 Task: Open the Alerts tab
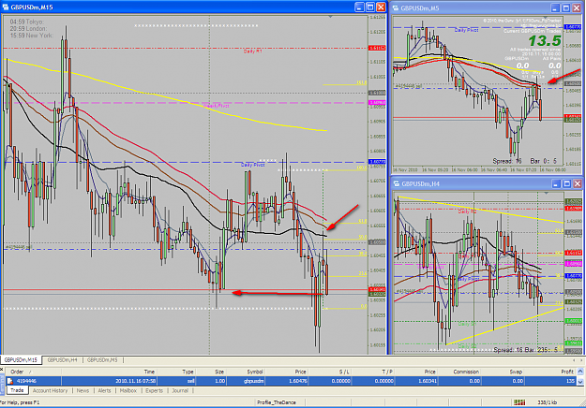104,391
